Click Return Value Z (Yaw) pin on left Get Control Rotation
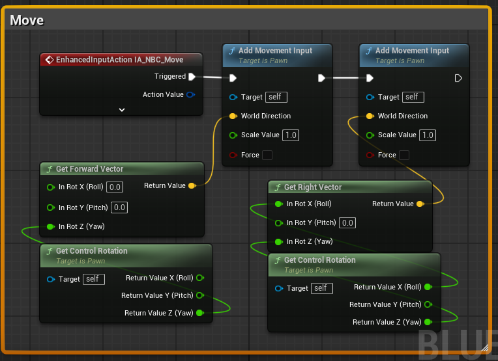 coord(200,313)
